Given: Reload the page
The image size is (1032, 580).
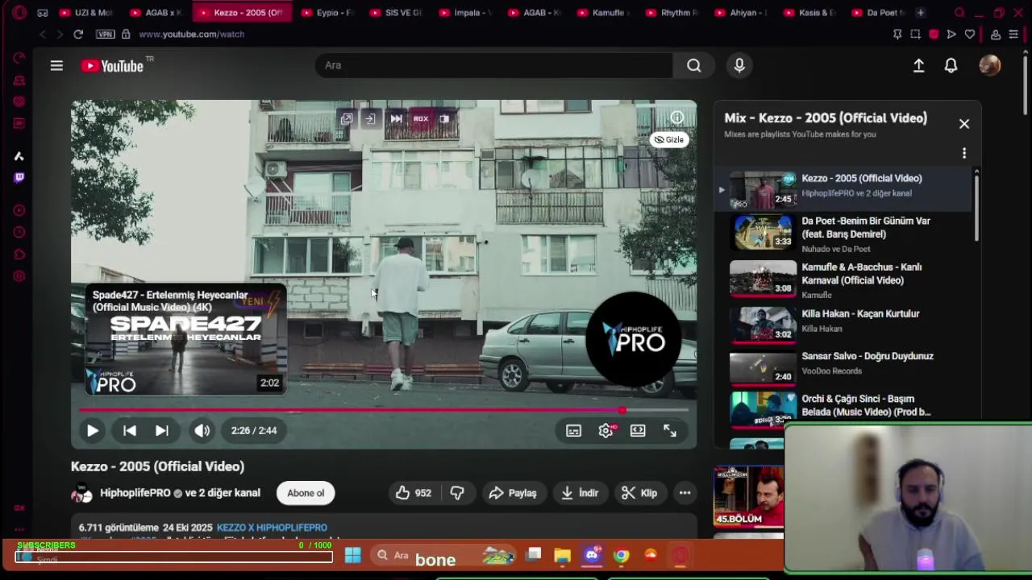Looking at the screenshot, I should tap(78, 35).
